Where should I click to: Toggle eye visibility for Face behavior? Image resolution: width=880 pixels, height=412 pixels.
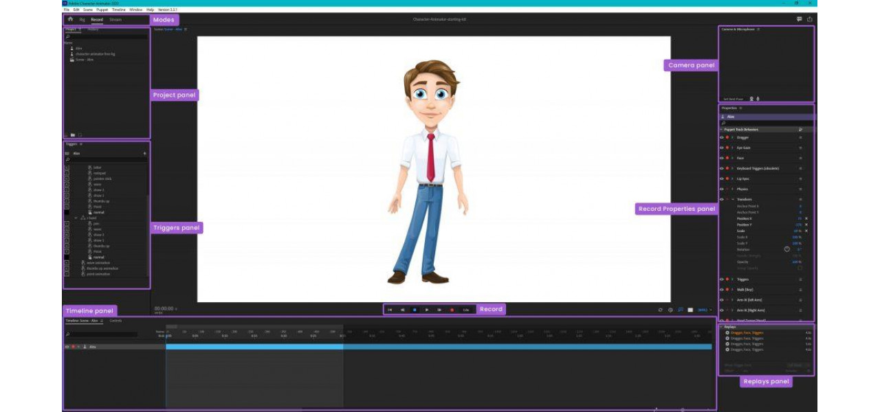click(x=722, y=158)
